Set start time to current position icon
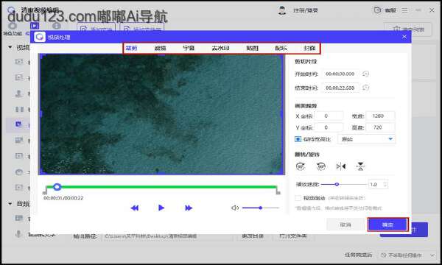 365,74
